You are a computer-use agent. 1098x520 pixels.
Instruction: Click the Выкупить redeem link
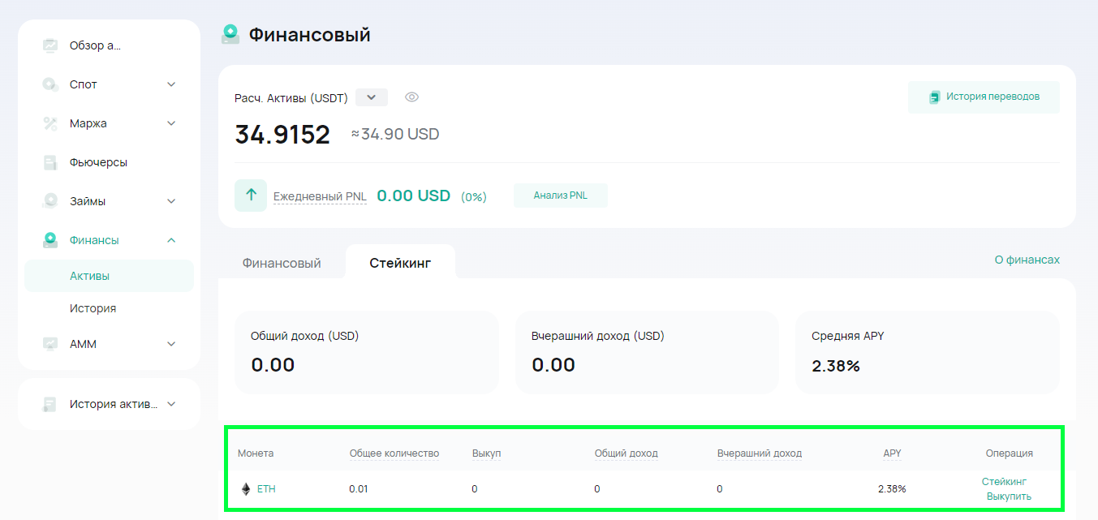pos(1009,496)
